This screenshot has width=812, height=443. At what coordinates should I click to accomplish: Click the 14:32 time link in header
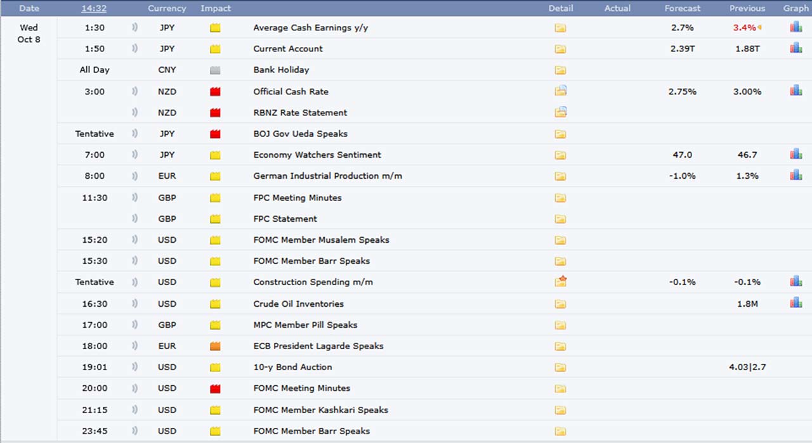click(94, 8)
